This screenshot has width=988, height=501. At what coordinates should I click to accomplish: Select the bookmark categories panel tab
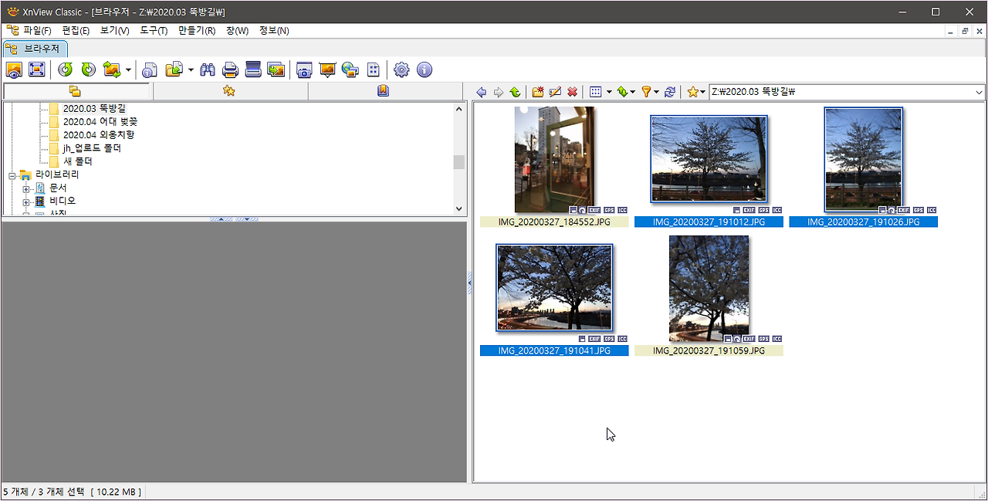(x=384, y=91)
